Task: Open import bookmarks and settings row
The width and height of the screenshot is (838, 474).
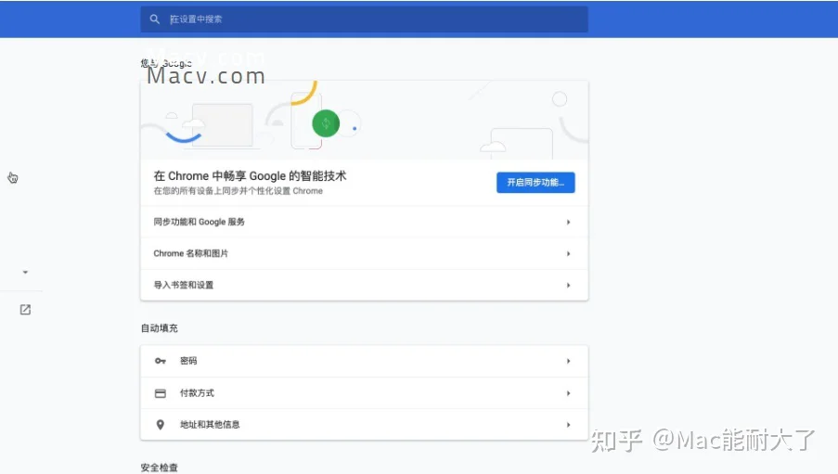Action: pyautogui.click(x=364, y=285)
